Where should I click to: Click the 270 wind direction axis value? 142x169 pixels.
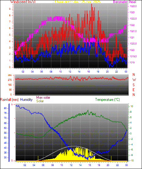10,80
